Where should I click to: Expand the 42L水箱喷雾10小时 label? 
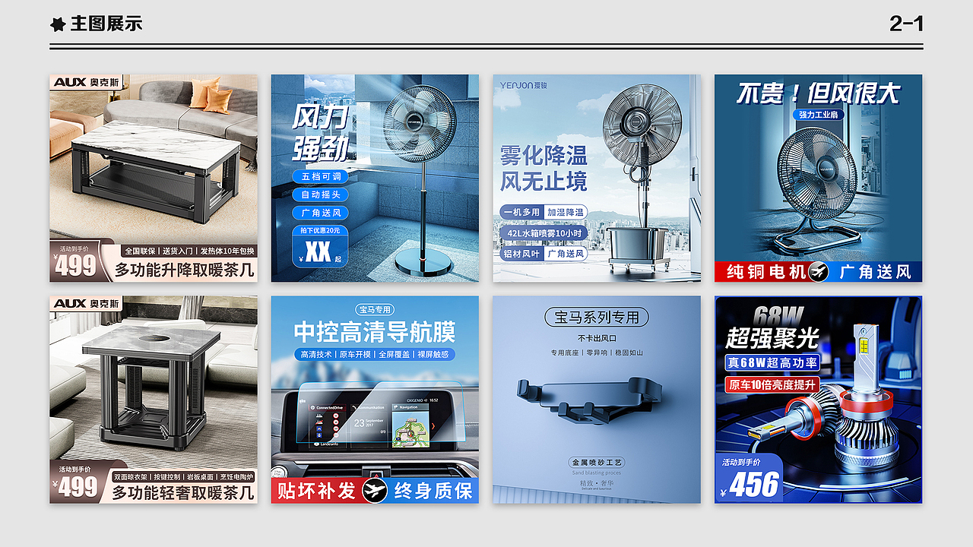point(544,233)
